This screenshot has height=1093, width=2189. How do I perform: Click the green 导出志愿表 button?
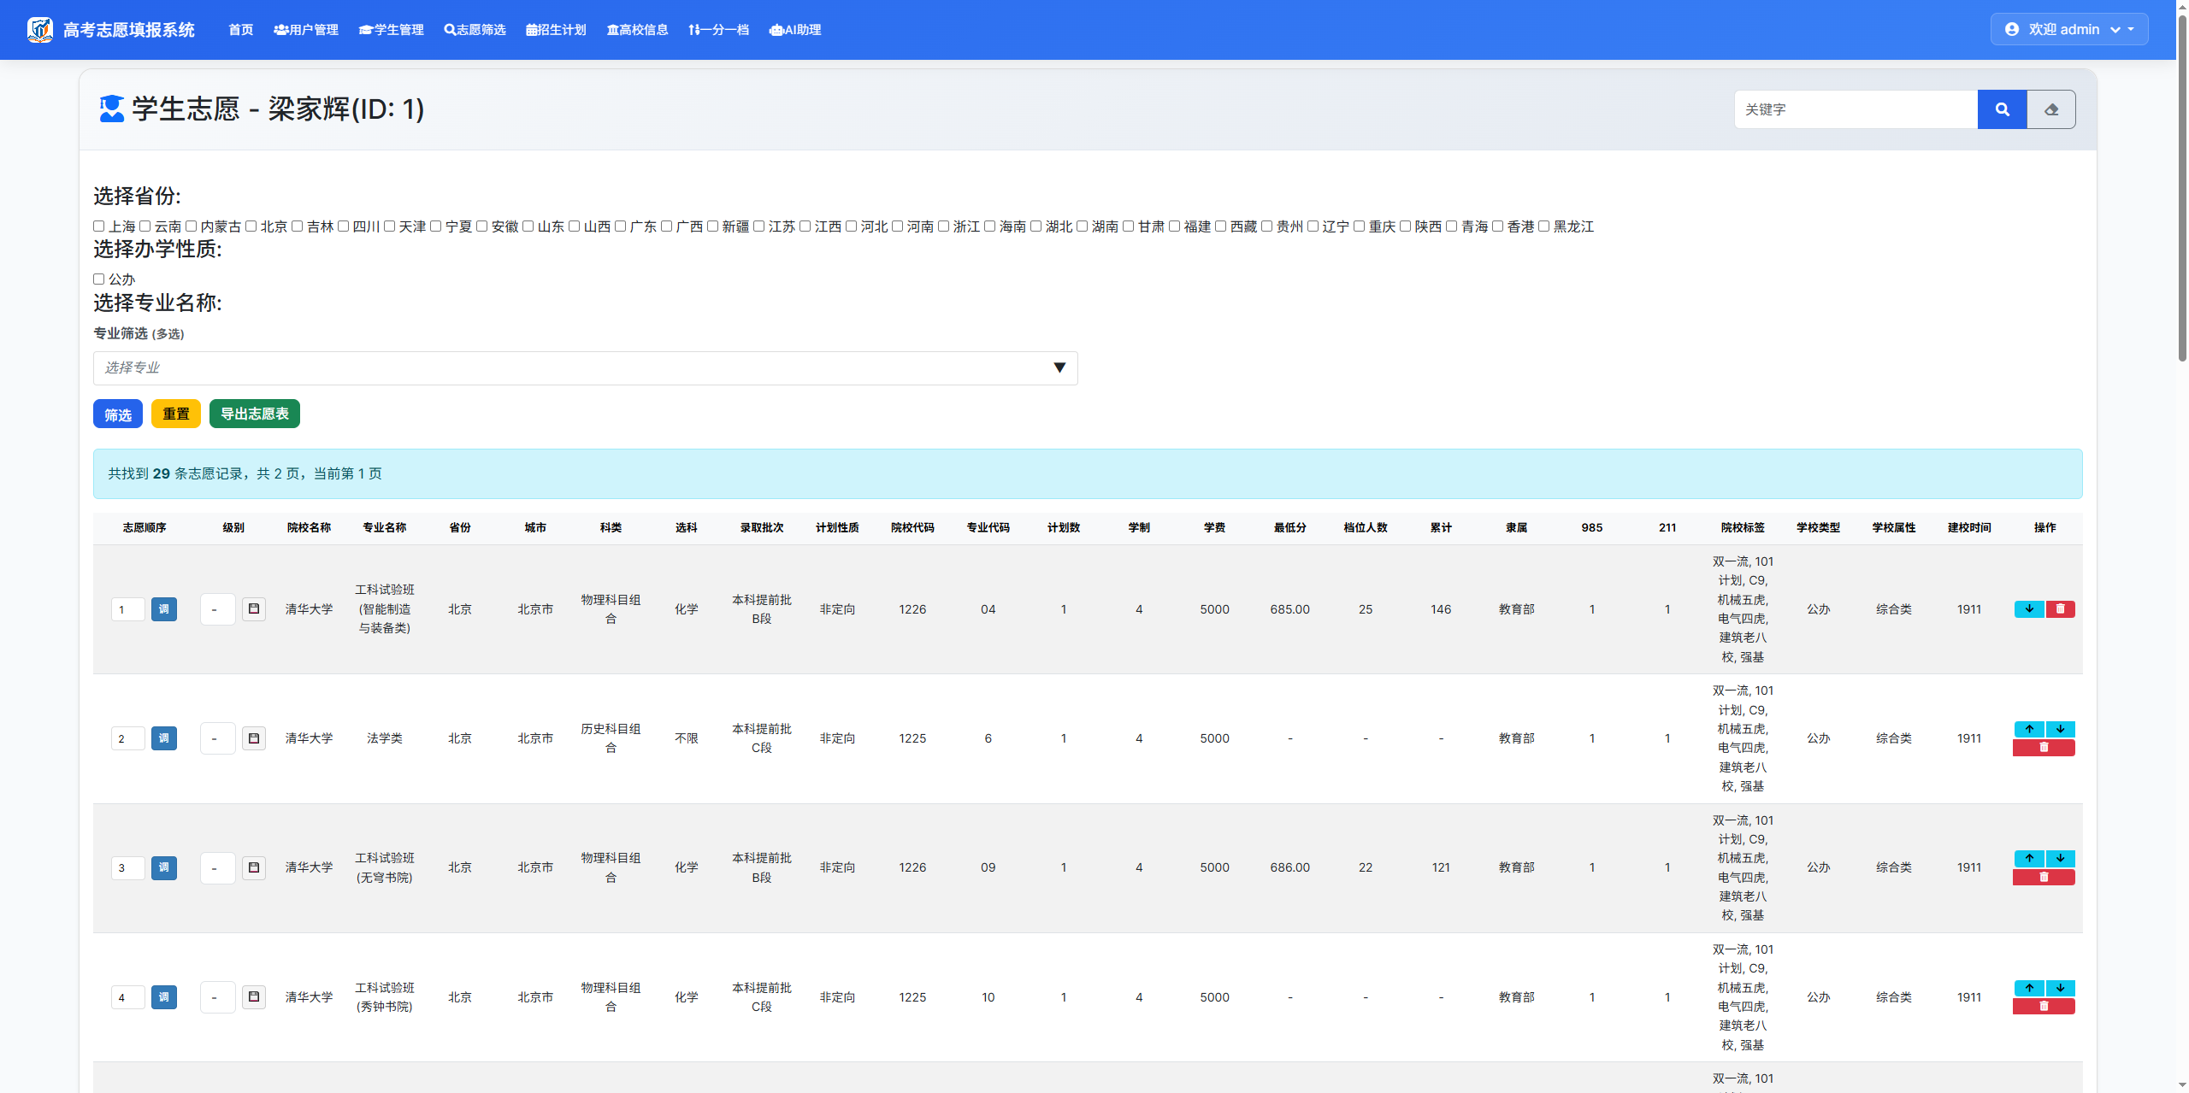[254, 414]
